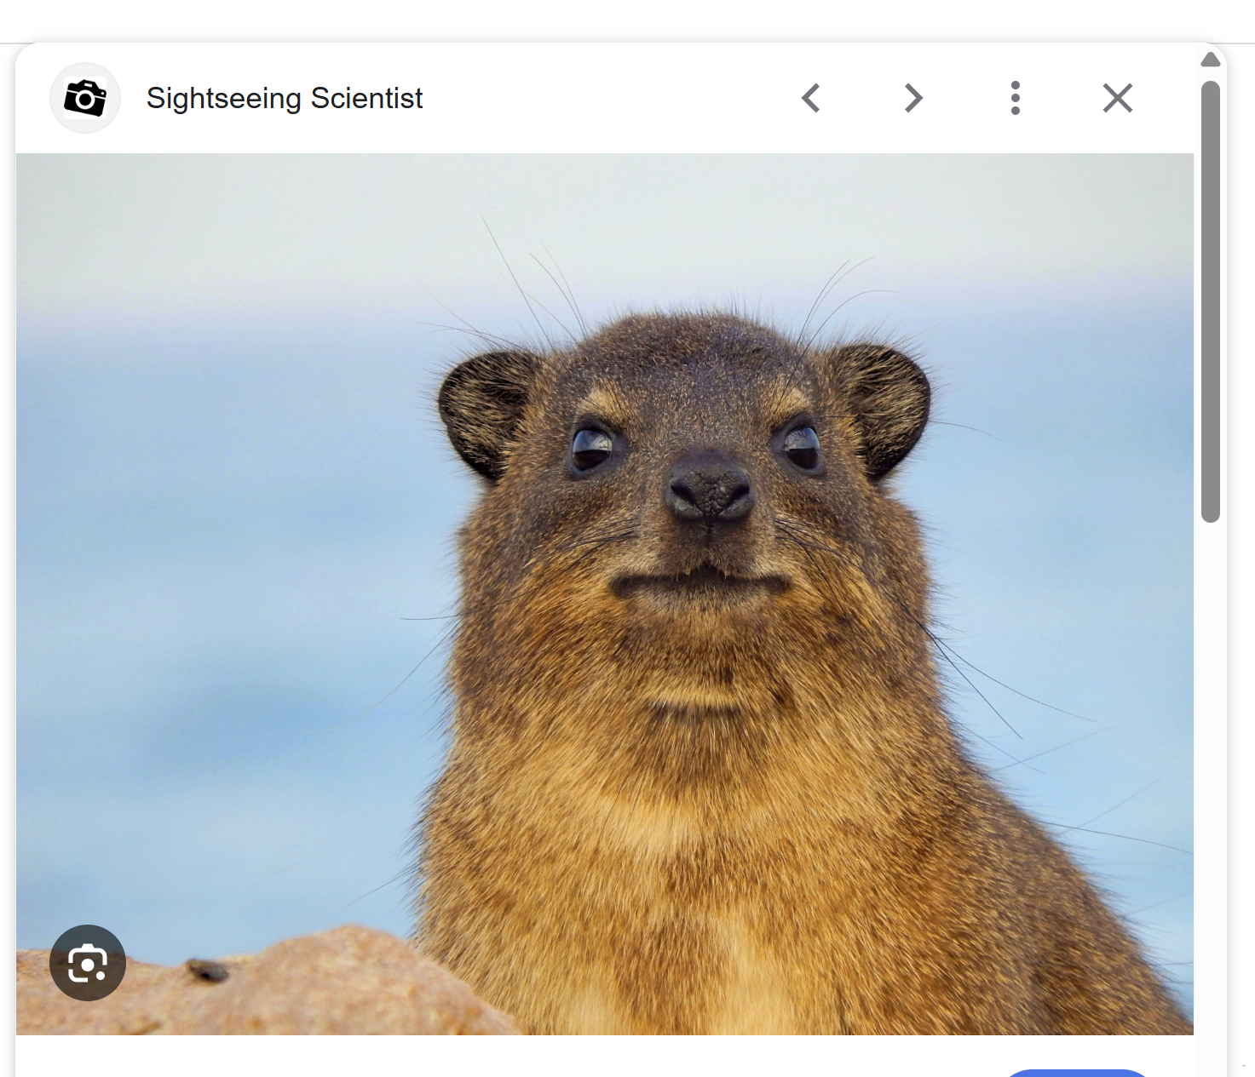Advance to the next image
The image size is (1255, 1077).
pyautogui.click(x=913, y=98)
